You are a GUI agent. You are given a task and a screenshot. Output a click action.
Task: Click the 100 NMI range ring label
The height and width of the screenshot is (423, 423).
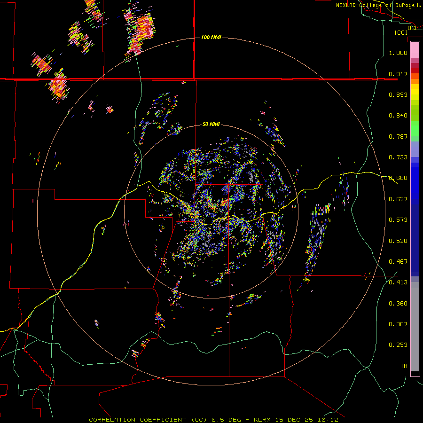point(211,37)
